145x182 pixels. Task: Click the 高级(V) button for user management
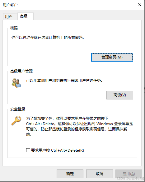120,95
